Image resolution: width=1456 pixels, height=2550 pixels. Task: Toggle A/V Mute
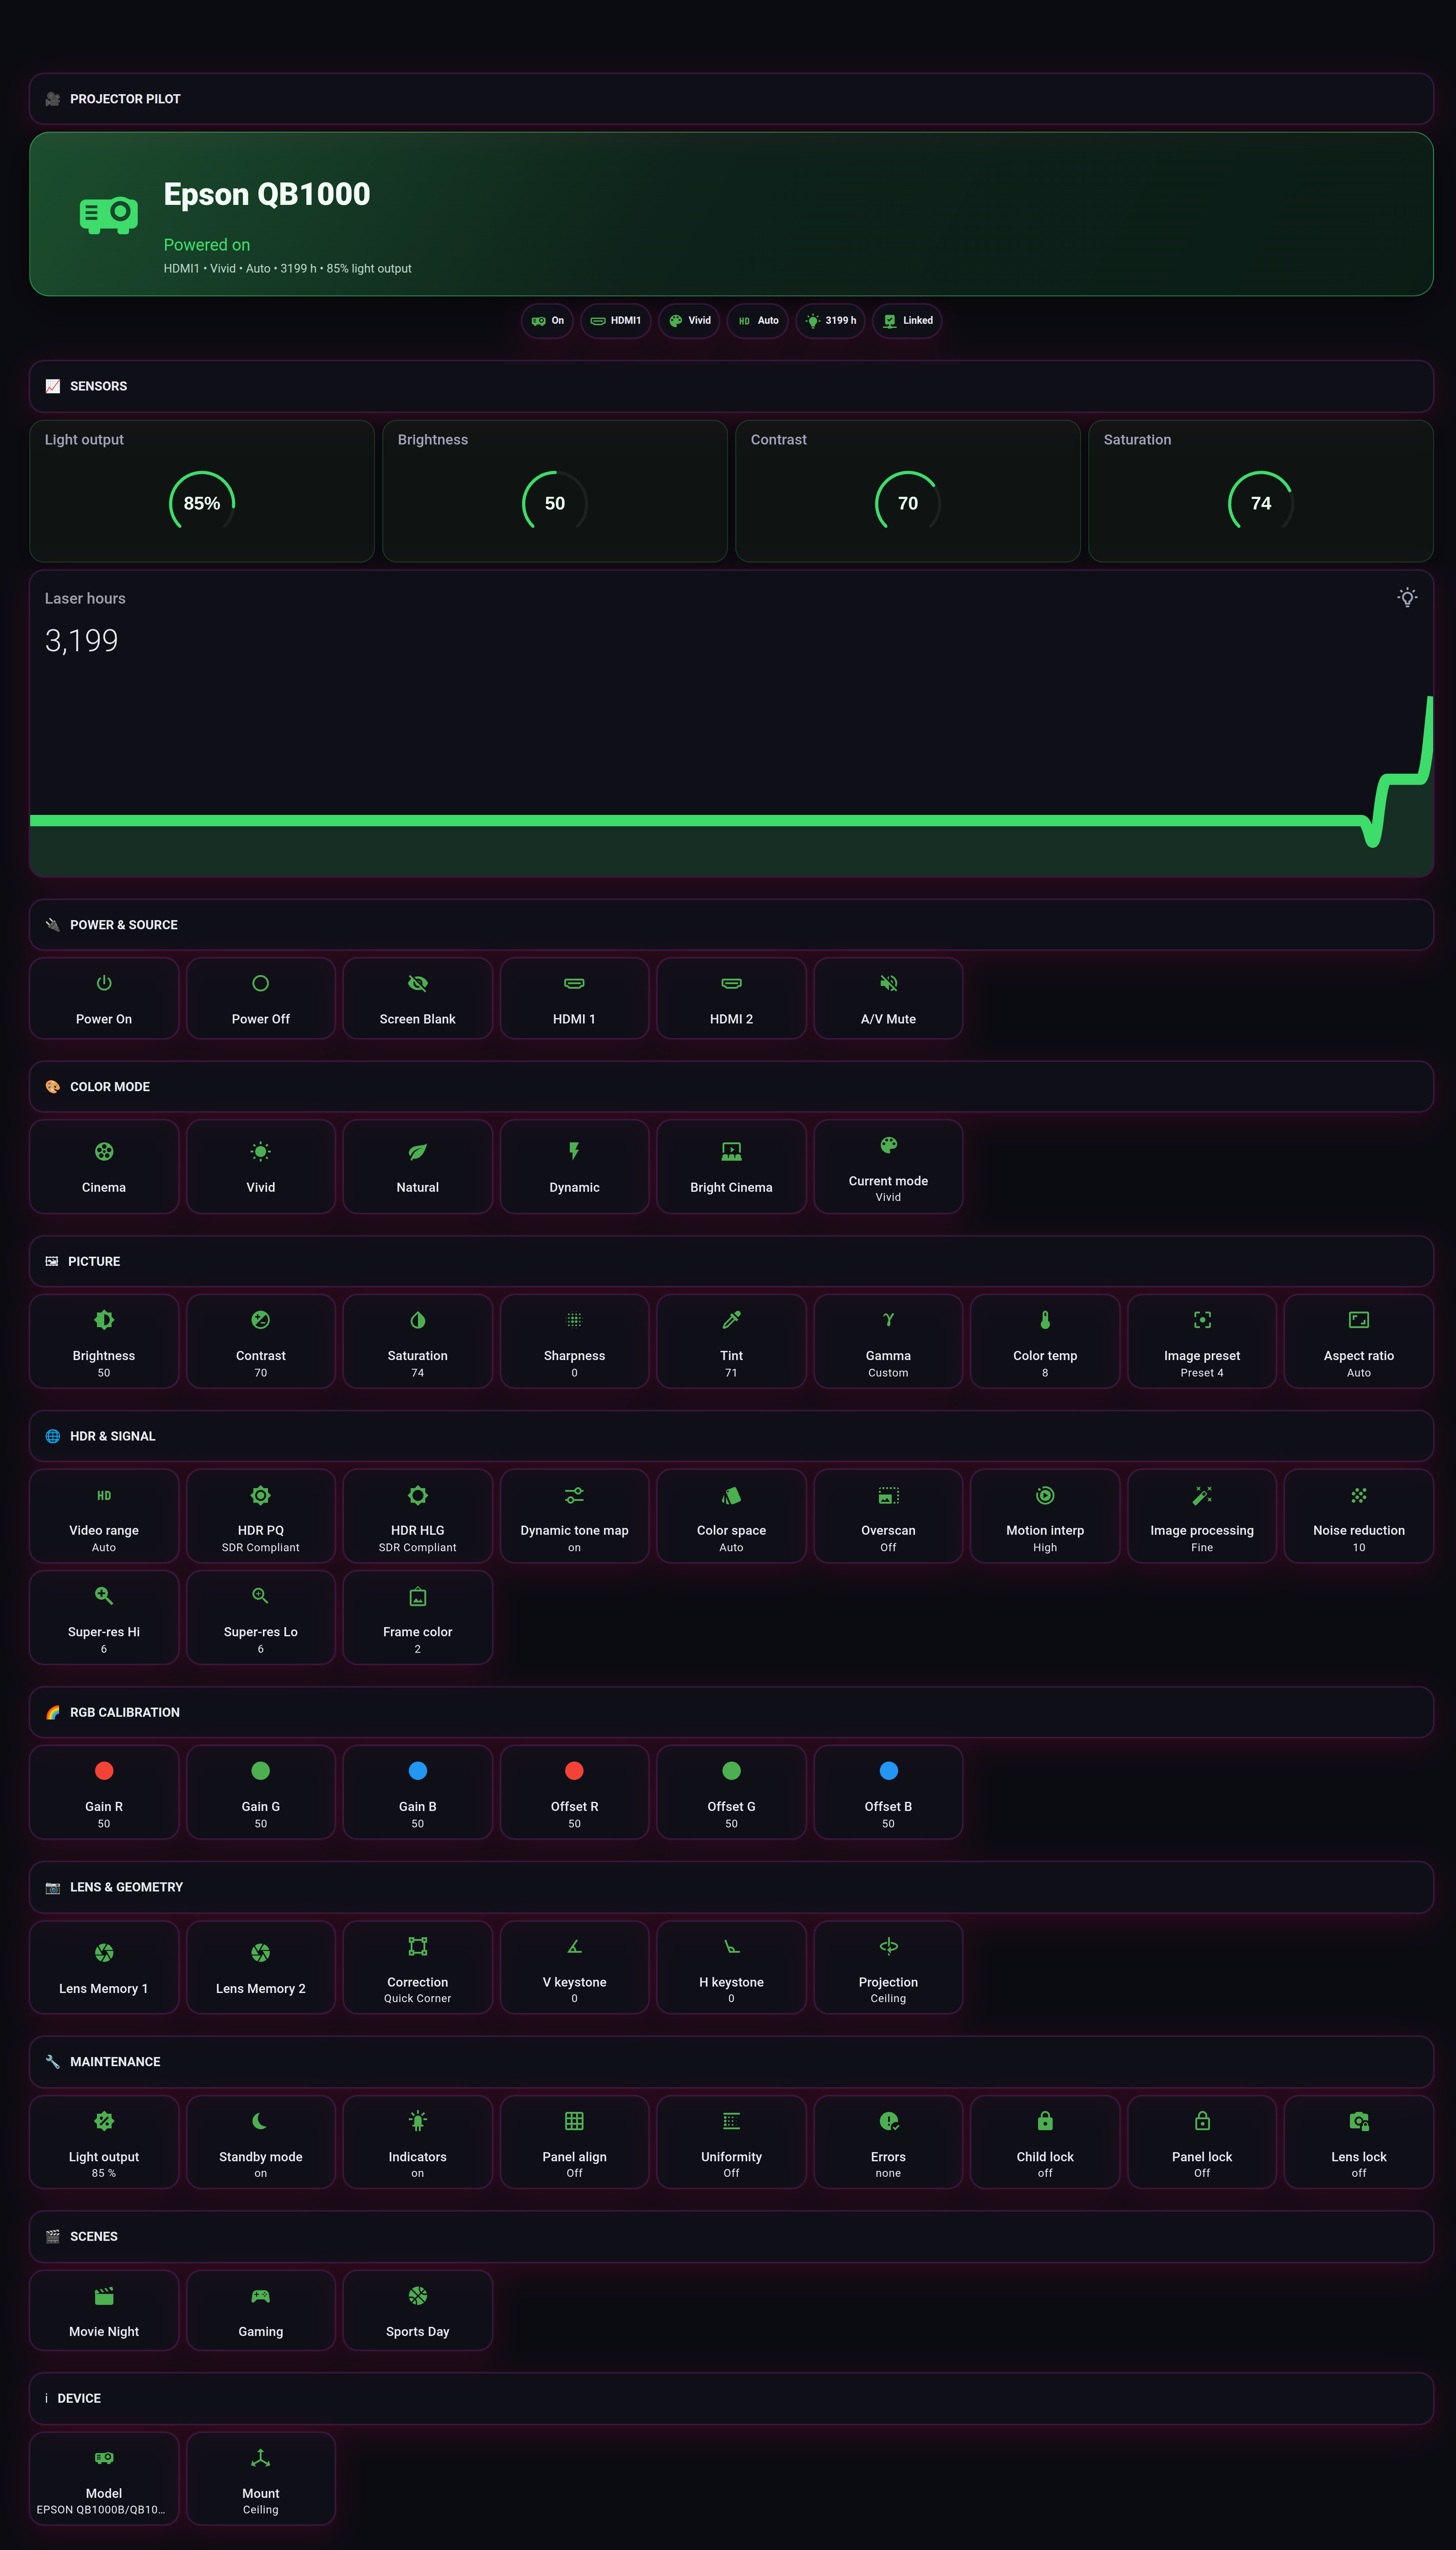(x=888, y=998)
